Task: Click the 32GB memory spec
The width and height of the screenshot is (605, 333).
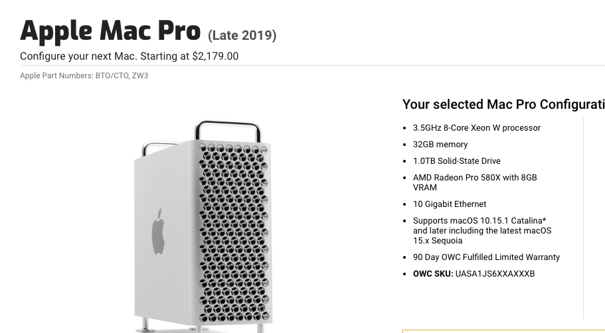Action: [x=440, y=145]
